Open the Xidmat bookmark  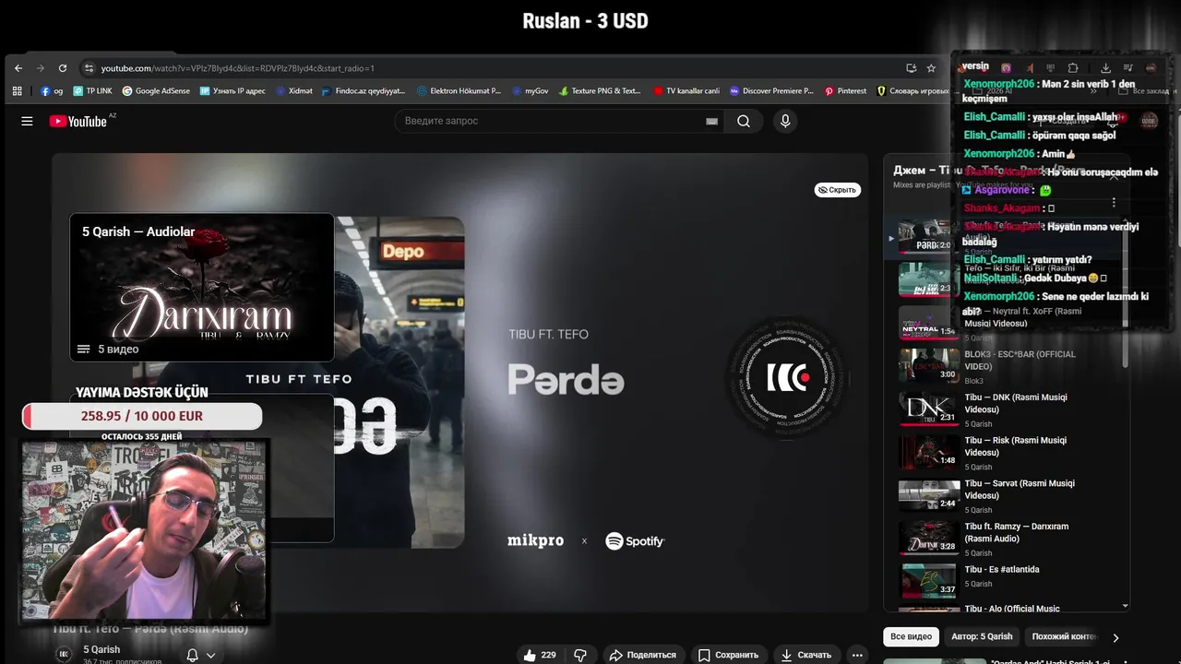tap(293, 91)
